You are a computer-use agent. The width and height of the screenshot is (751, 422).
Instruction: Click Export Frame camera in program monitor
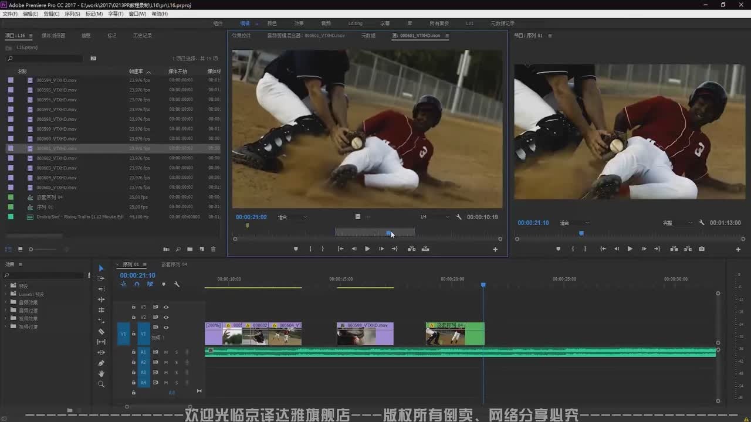pos(702,249)
